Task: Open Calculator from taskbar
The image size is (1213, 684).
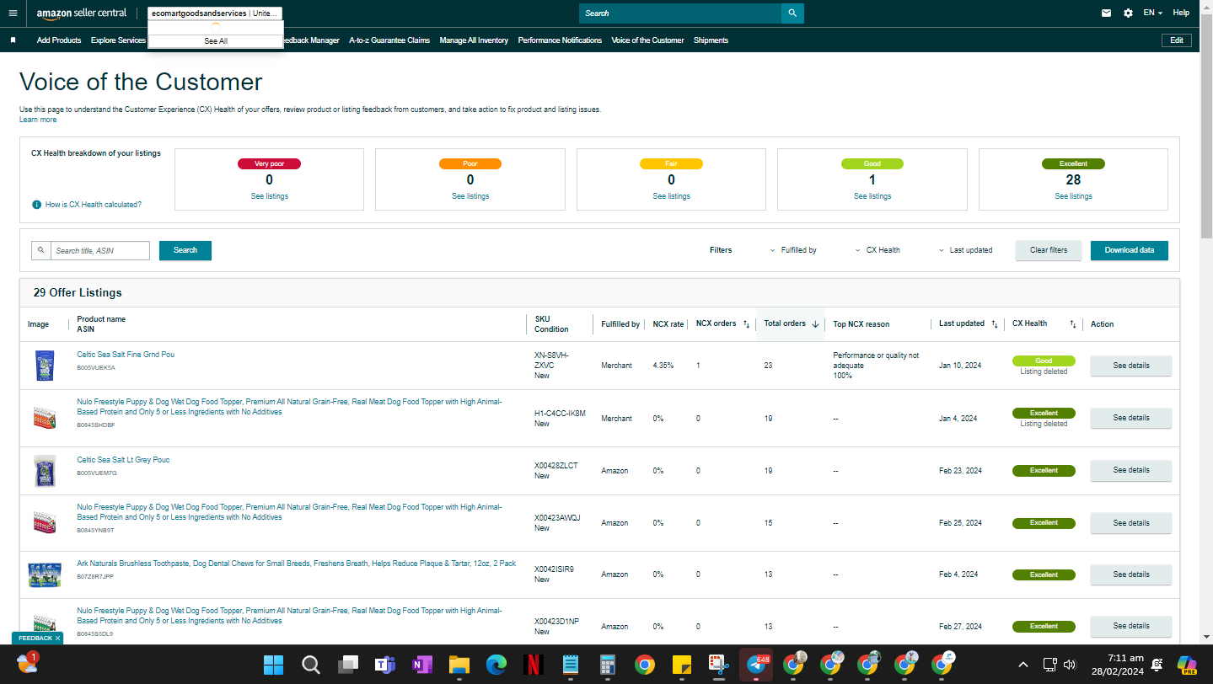Action: coord(608,665)
